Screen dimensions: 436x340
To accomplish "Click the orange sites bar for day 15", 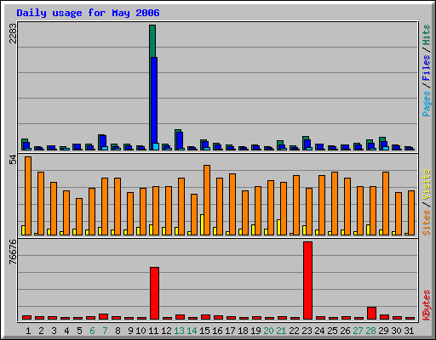I will pos(207,200).
